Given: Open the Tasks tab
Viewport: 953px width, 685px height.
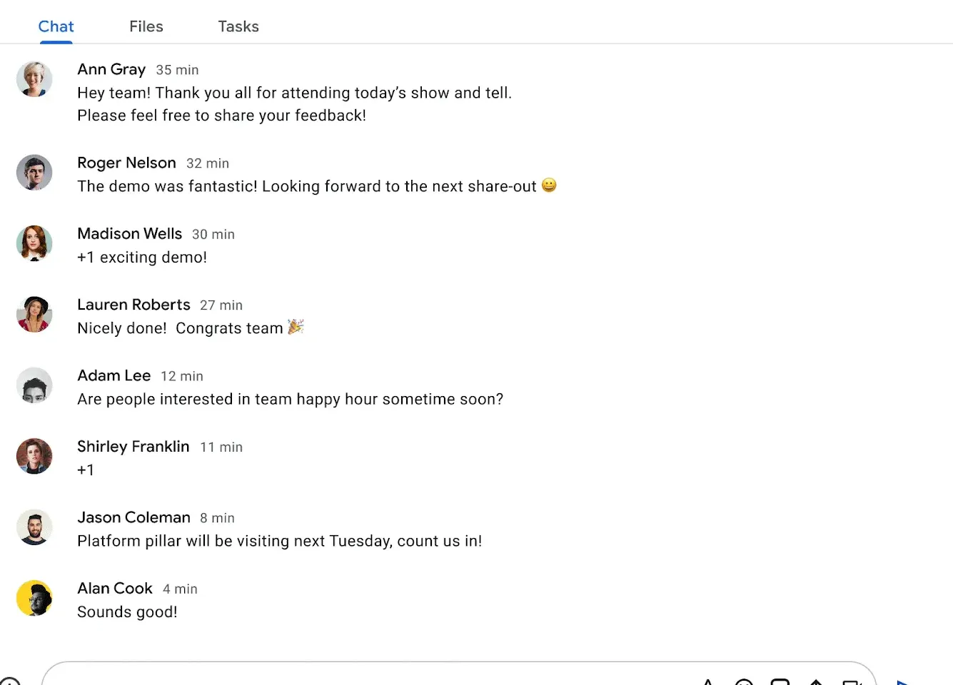Looking at the screenshot, I should coord(238,26).
